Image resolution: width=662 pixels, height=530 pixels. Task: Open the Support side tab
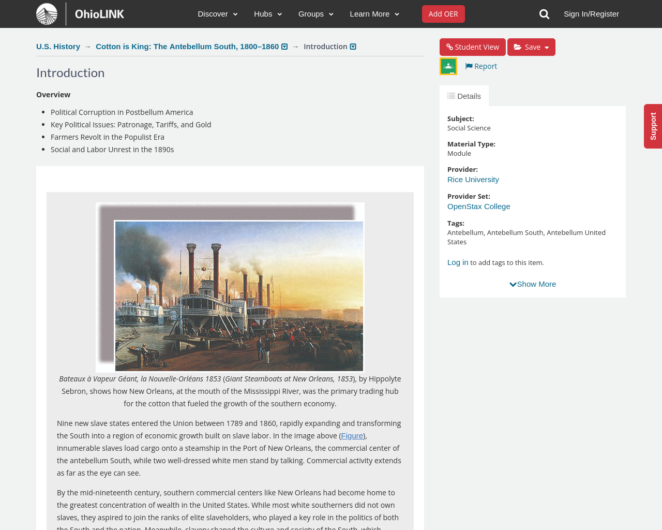(653, 126)
